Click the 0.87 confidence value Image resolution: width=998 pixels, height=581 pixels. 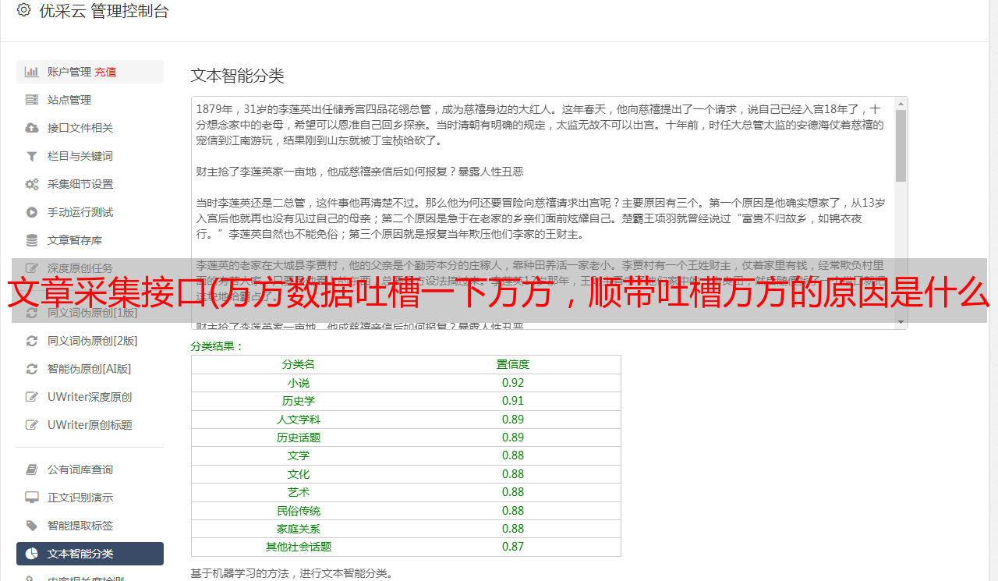pos(513,547)
